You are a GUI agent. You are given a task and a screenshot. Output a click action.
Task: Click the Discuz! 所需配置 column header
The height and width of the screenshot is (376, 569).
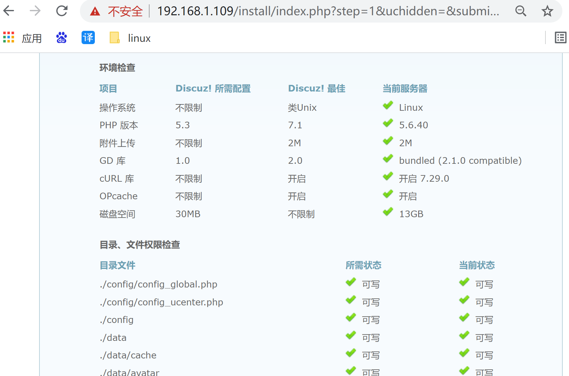point(213,89)
